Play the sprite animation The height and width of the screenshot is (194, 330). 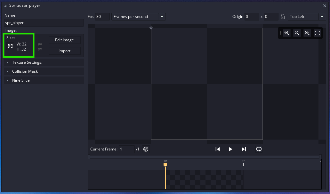pos(230,149)
